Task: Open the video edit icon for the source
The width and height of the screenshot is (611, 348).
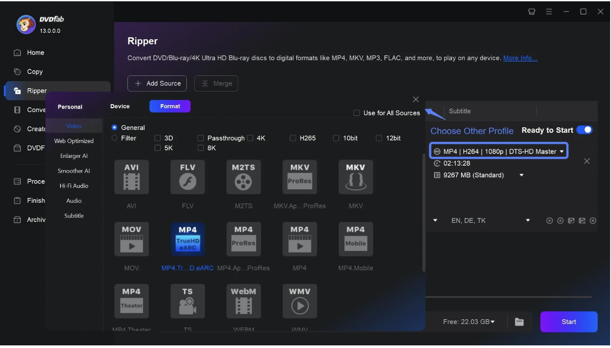Action: tap(571, 221)
